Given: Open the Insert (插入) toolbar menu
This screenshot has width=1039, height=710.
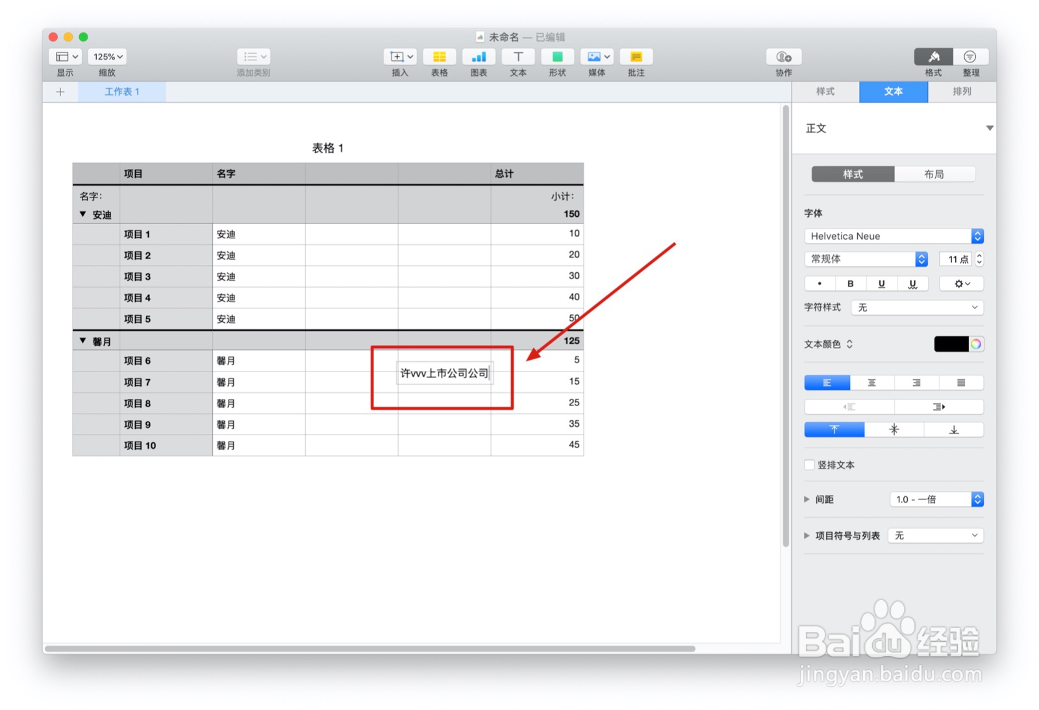Looking at the screenshot, I should (x=400, y=57).
